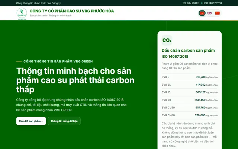Click paragraph starting Công ty công bố tập trung
This screenshot has height=149, width=238.
pos(71,105)
